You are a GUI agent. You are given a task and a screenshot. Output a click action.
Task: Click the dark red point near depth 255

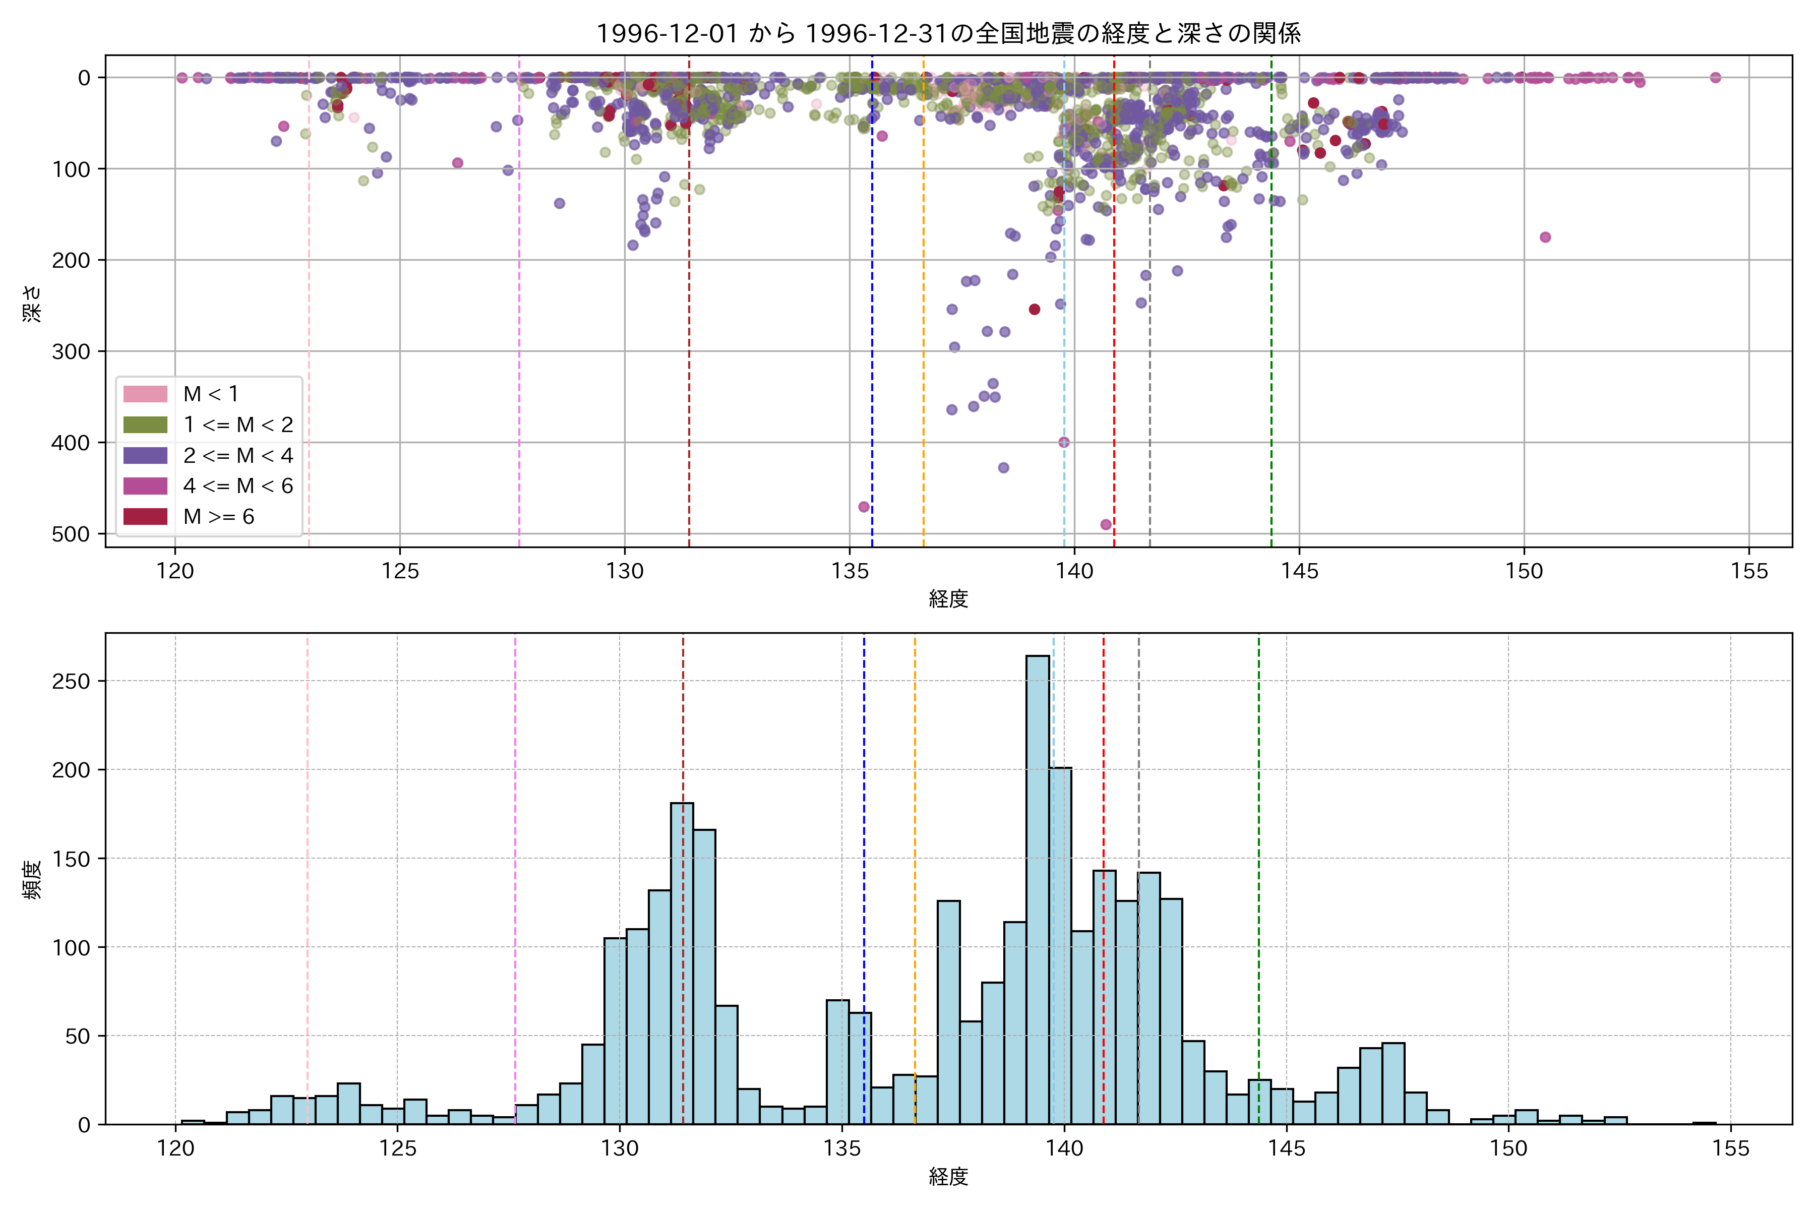[x=1035, y=310]
